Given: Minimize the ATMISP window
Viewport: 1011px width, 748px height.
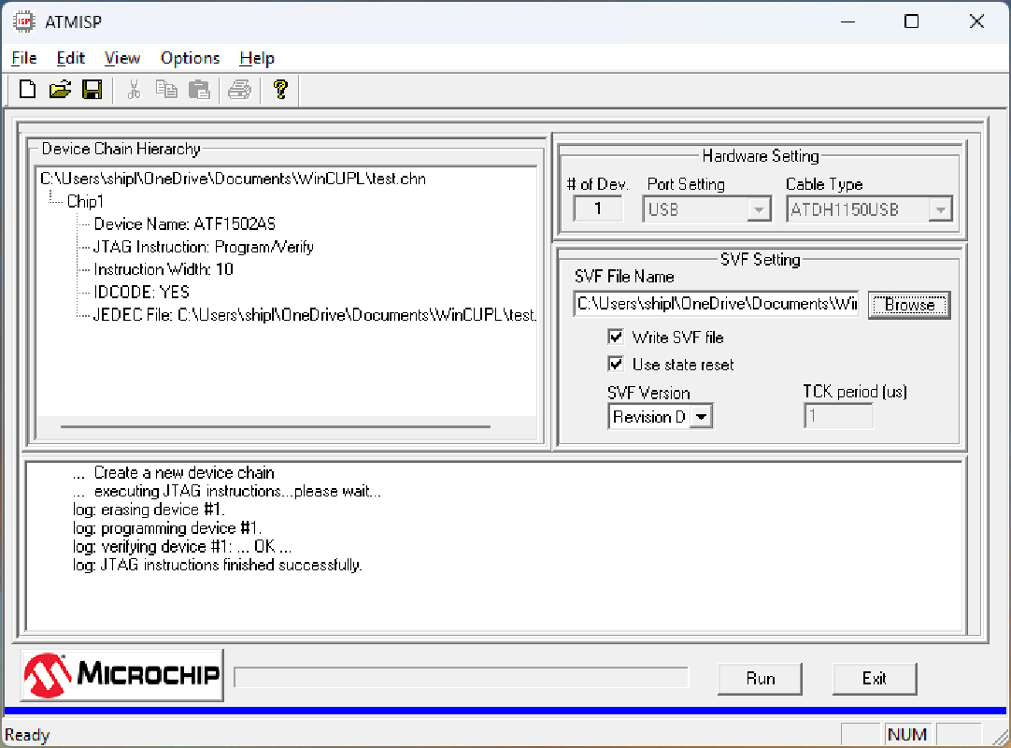Looking at the screenshot, I should [847, 22].
